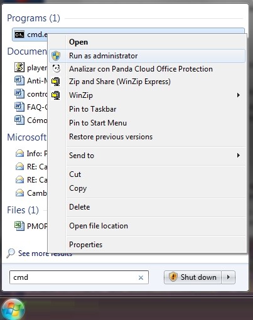
Task: Click the Zip and Share WinZip icon
Action: click(x=56, y=82)
